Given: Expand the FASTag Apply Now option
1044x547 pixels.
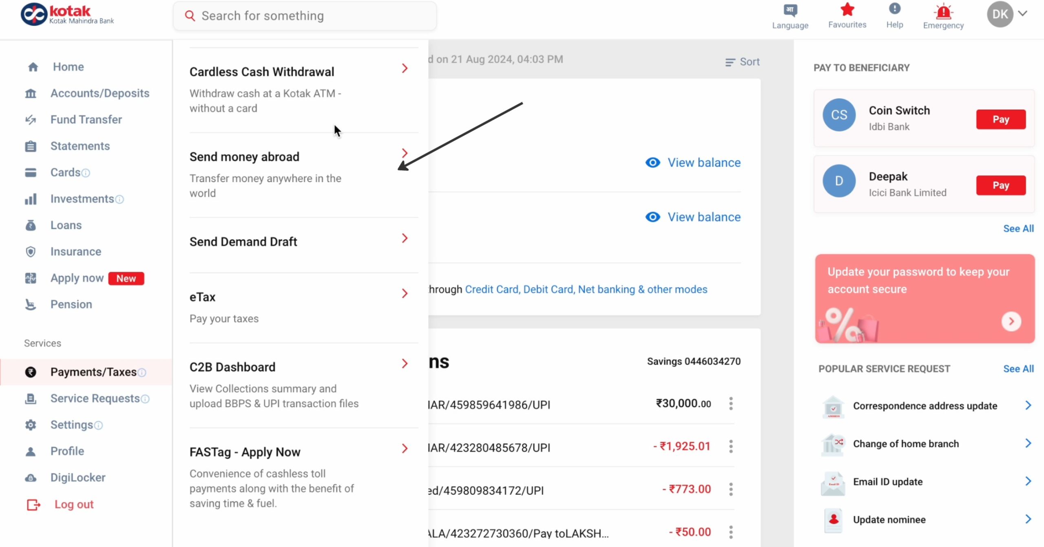Looking at the screenshot, I should (405, 449).
